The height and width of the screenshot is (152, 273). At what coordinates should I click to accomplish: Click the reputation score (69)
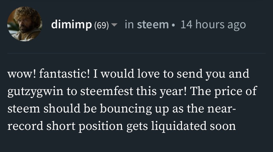102,25
